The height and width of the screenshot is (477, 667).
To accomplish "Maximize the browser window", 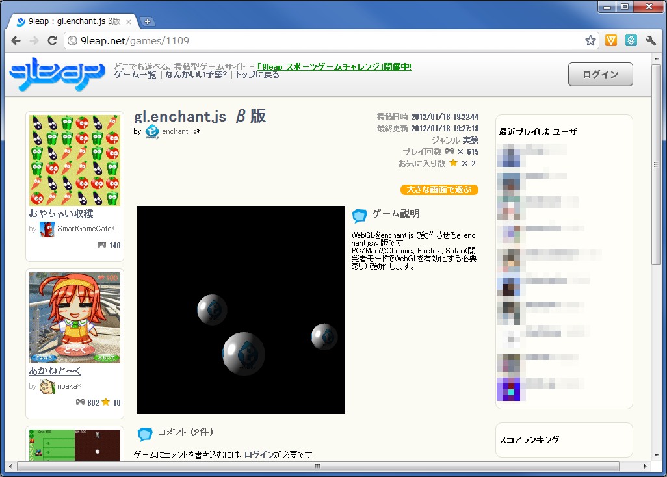I will 625,6.
